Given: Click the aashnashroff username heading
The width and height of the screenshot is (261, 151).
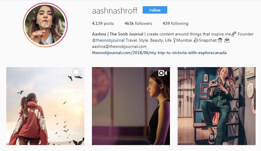Looking at the screenshot, I should (x=115, y=11).
